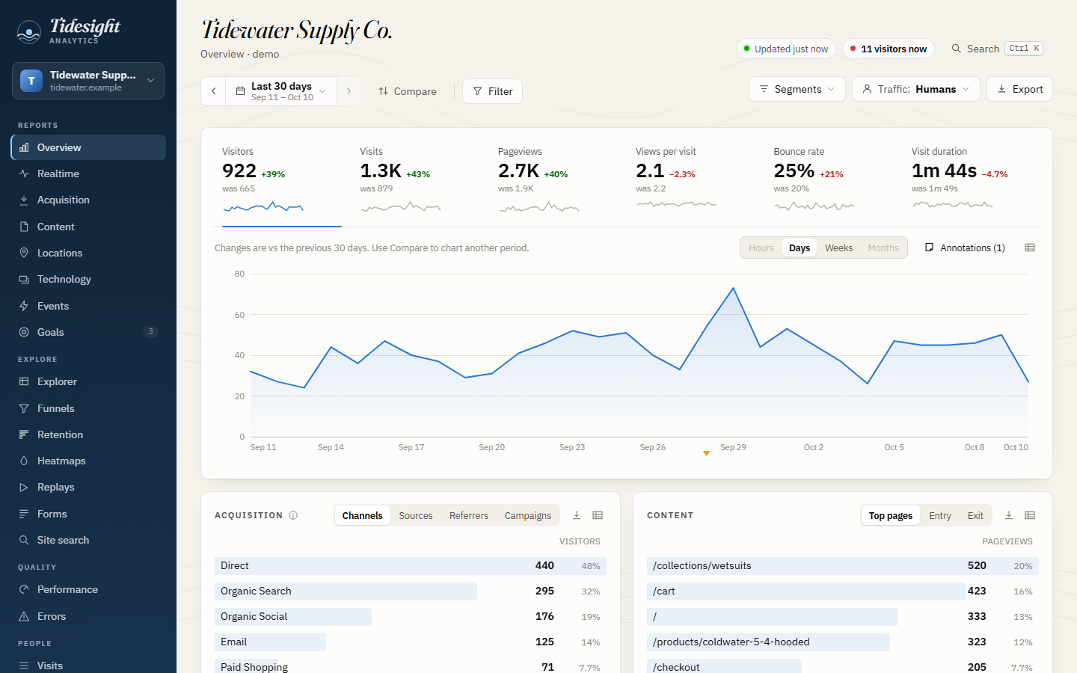Screen dimensions: 1077x673
Task: Go to next date range
Action: pos(349,91)
